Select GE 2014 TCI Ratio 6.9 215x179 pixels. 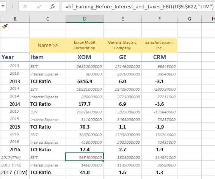(122, 104)
